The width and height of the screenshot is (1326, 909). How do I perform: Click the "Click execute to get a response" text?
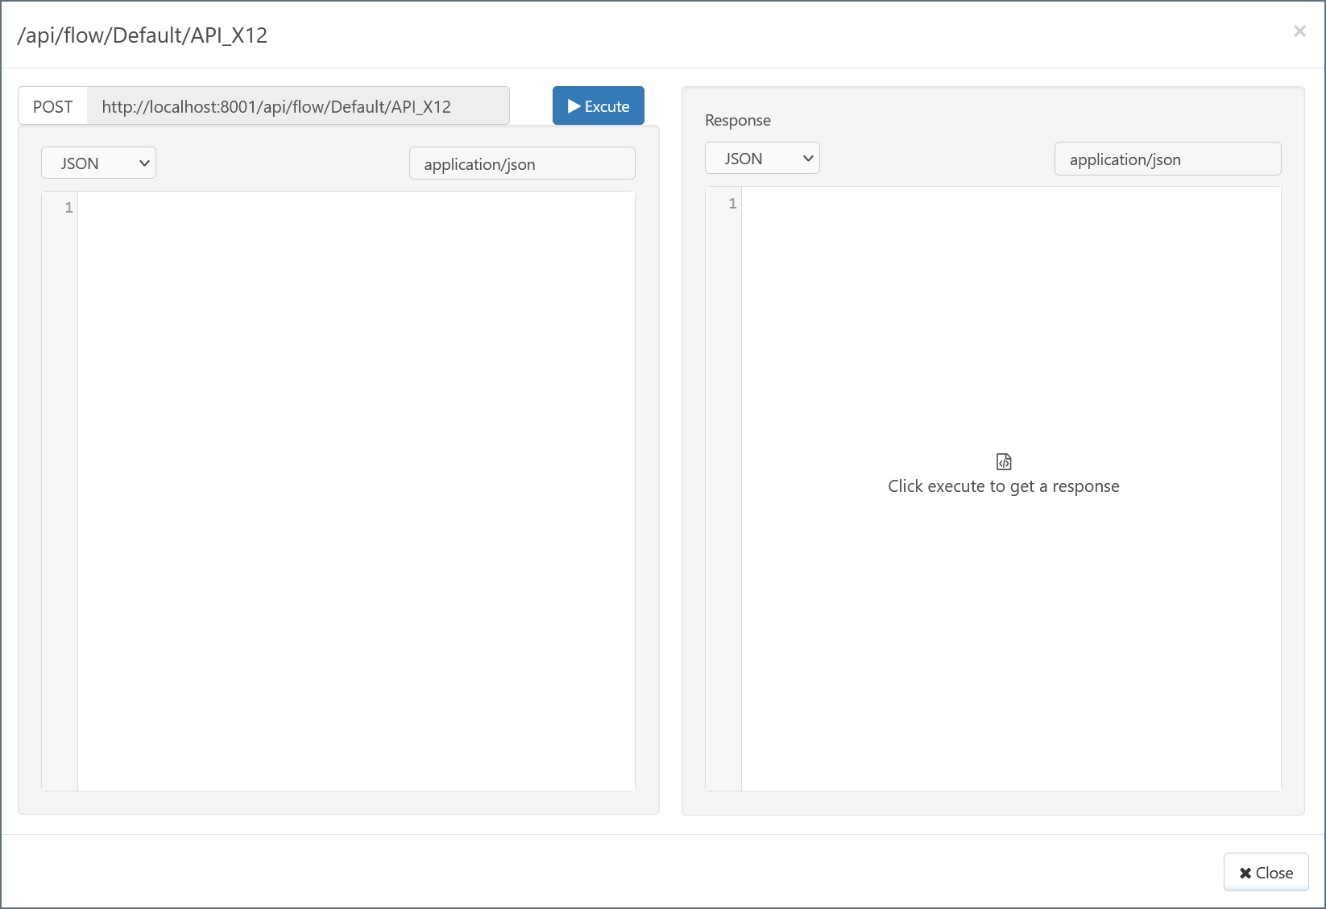(x=1003, y=486)
